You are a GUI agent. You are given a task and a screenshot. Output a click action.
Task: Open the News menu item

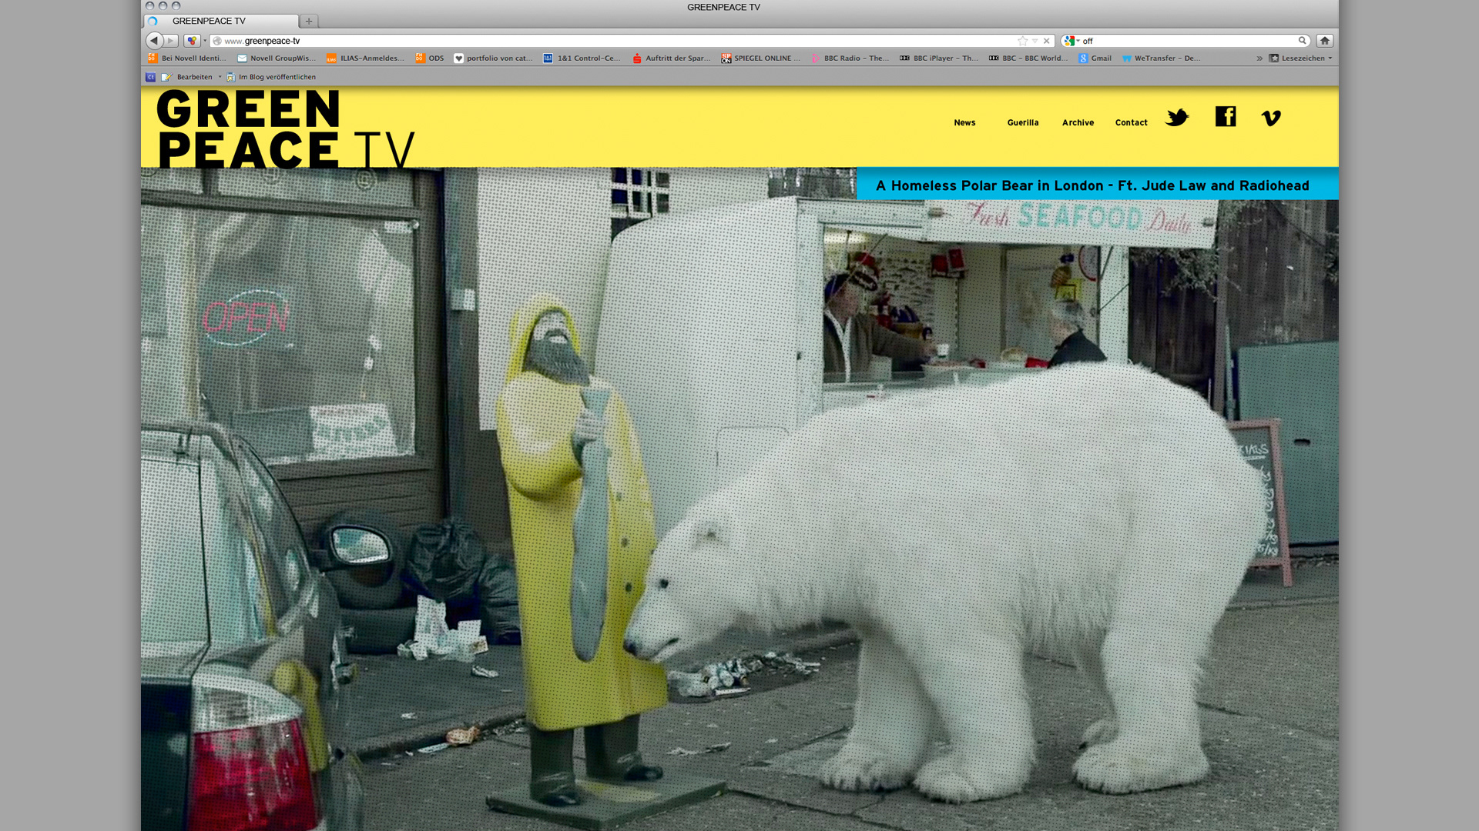pos(964,122)
